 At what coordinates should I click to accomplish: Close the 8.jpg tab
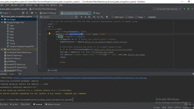101,13
